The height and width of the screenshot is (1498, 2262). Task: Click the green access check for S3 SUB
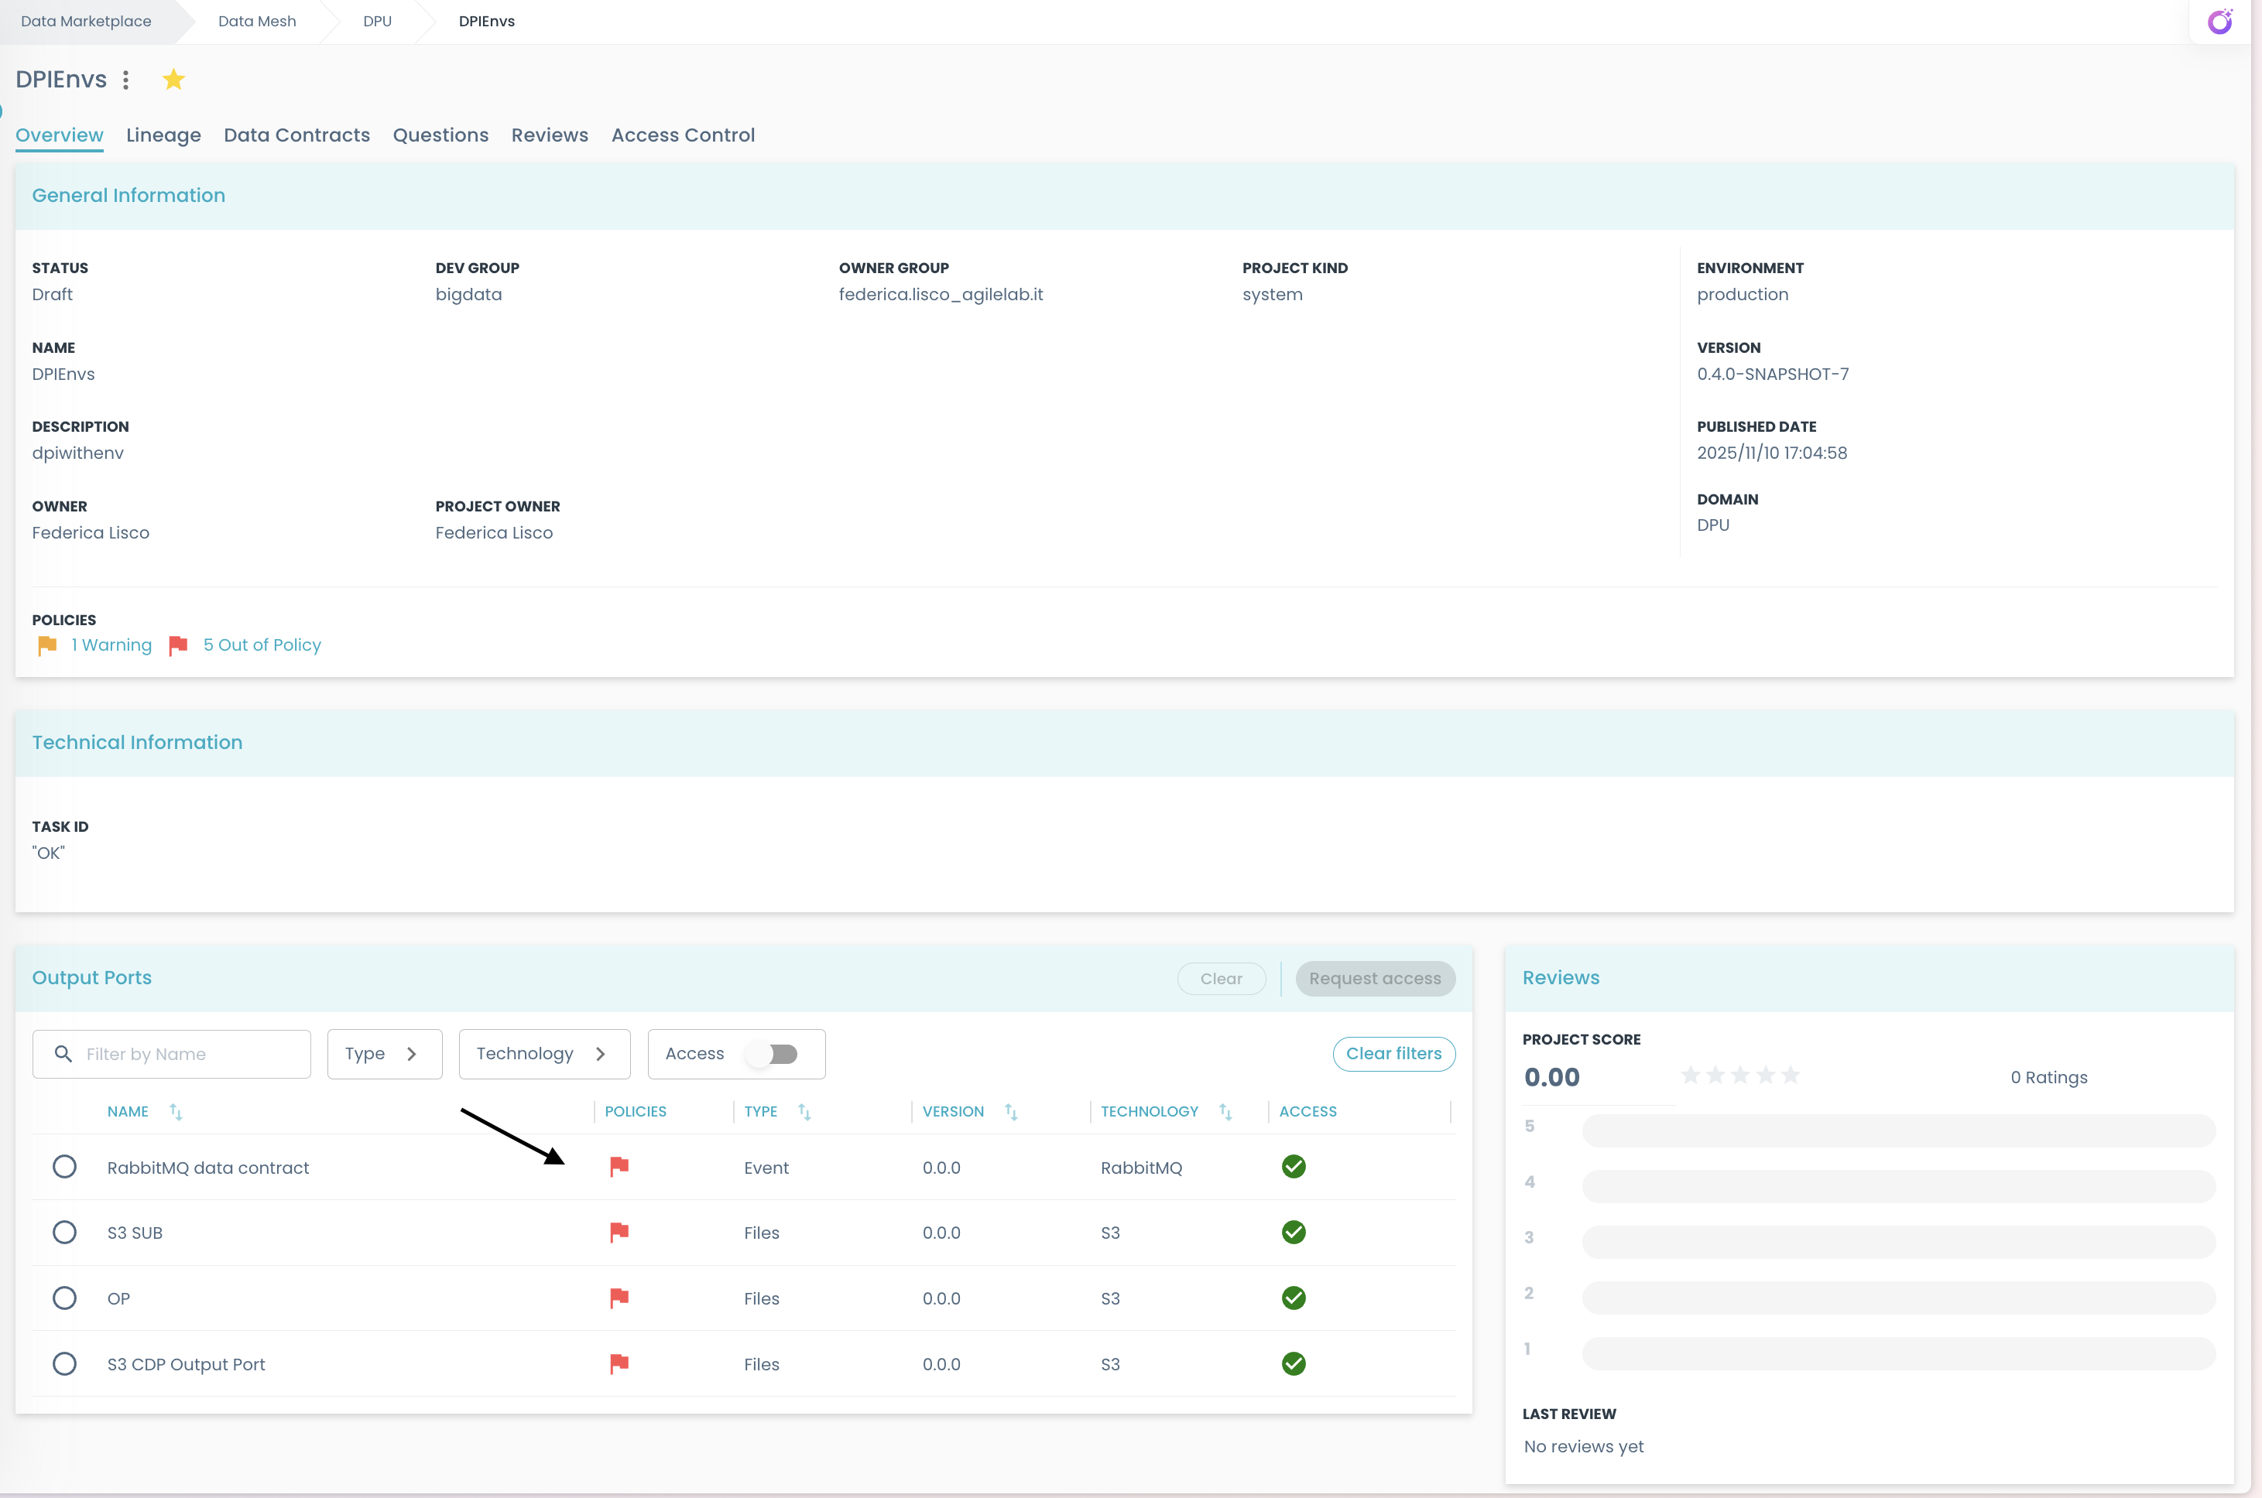click(1294, 1232)
